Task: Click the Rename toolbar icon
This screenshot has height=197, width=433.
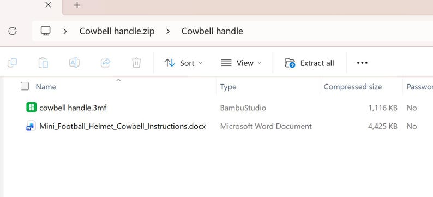Action: pyautogui.click(x=74, y=63)
